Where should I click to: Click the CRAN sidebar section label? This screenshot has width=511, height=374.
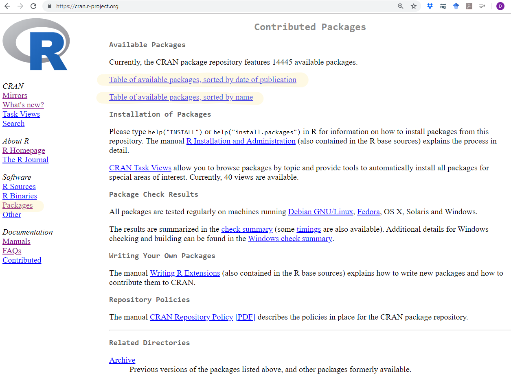[x=13, y=86]
